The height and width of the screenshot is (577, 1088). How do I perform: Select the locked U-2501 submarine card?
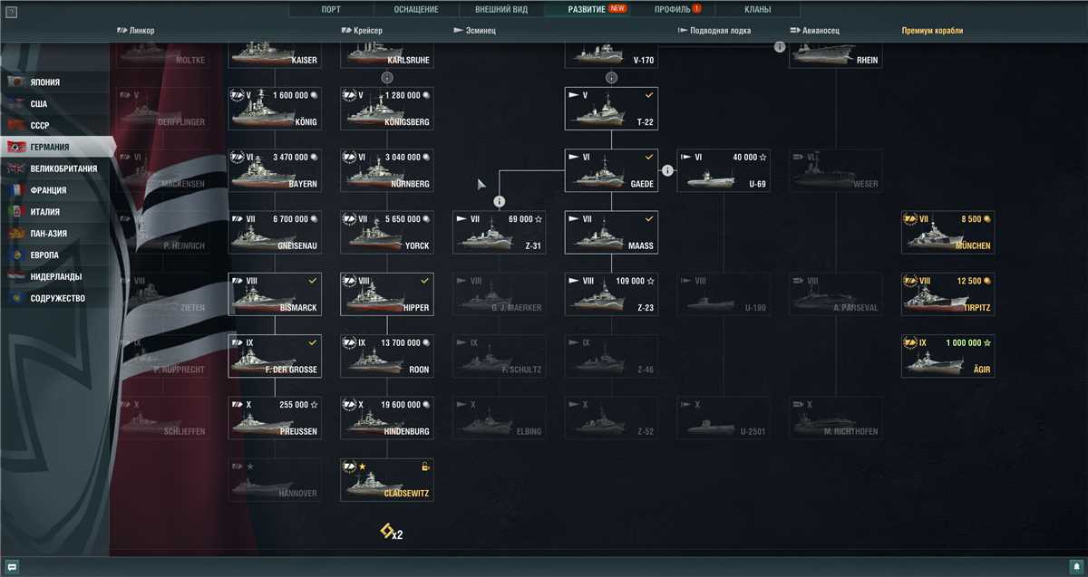coord(724,418)
